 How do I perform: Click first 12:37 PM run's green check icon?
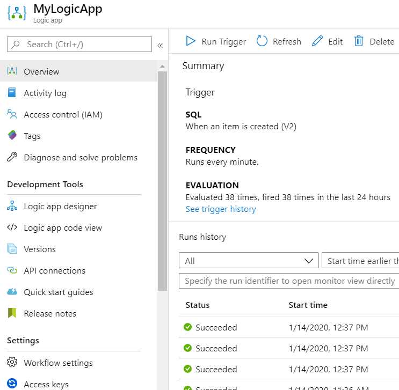click(x=188, y=327)
